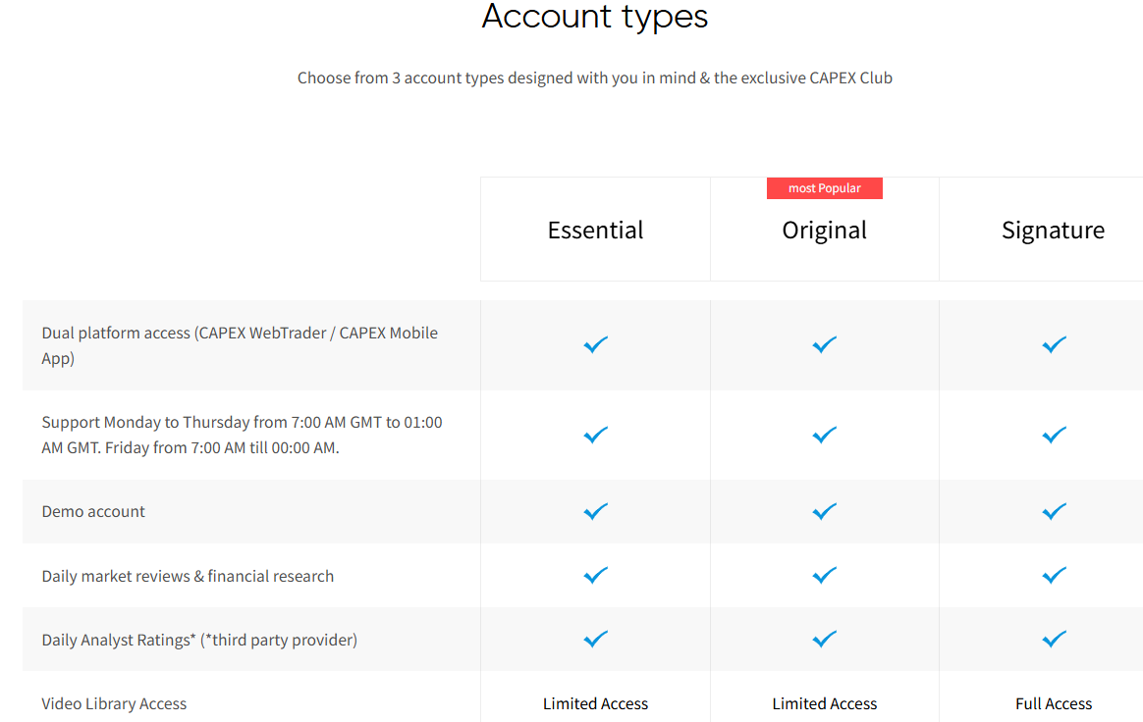
Task: Click the Original checkmark in the Support hours row
Action: tap(825, 435)
